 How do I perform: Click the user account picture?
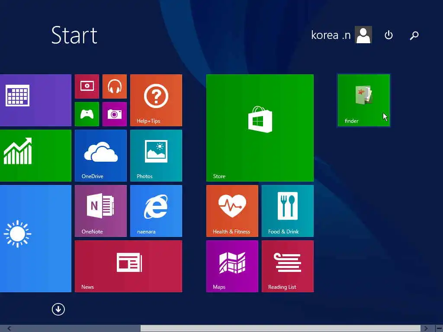click(363, 35)
